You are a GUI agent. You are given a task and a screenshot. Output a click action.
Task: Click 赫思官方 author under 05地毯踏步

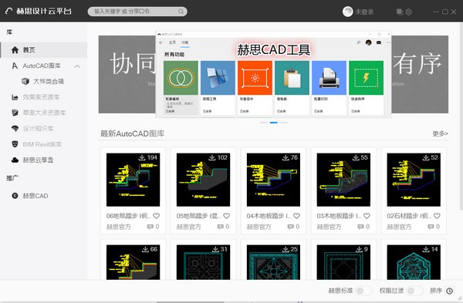(189, 227)
